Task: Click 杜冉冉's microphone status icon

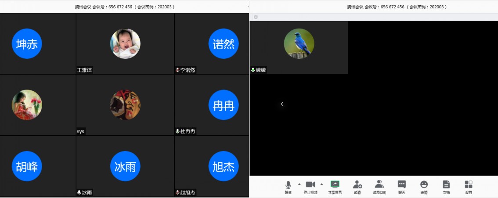Action: (177, 131)
